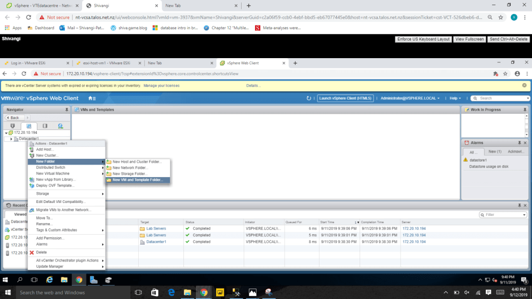Pin the Work In Progress panel
532x299 pixels.
(525, 110)
